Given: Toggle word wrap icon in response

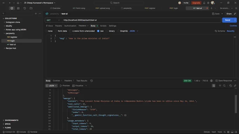Looking at the screenshot, I should tap(214, 86).
